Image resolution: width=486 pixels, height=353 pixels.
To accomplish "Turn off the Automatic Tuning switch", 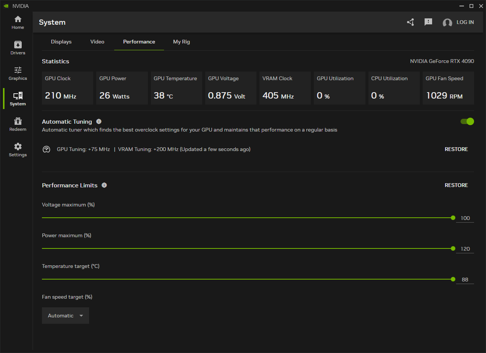I will (x=467, y=121).
